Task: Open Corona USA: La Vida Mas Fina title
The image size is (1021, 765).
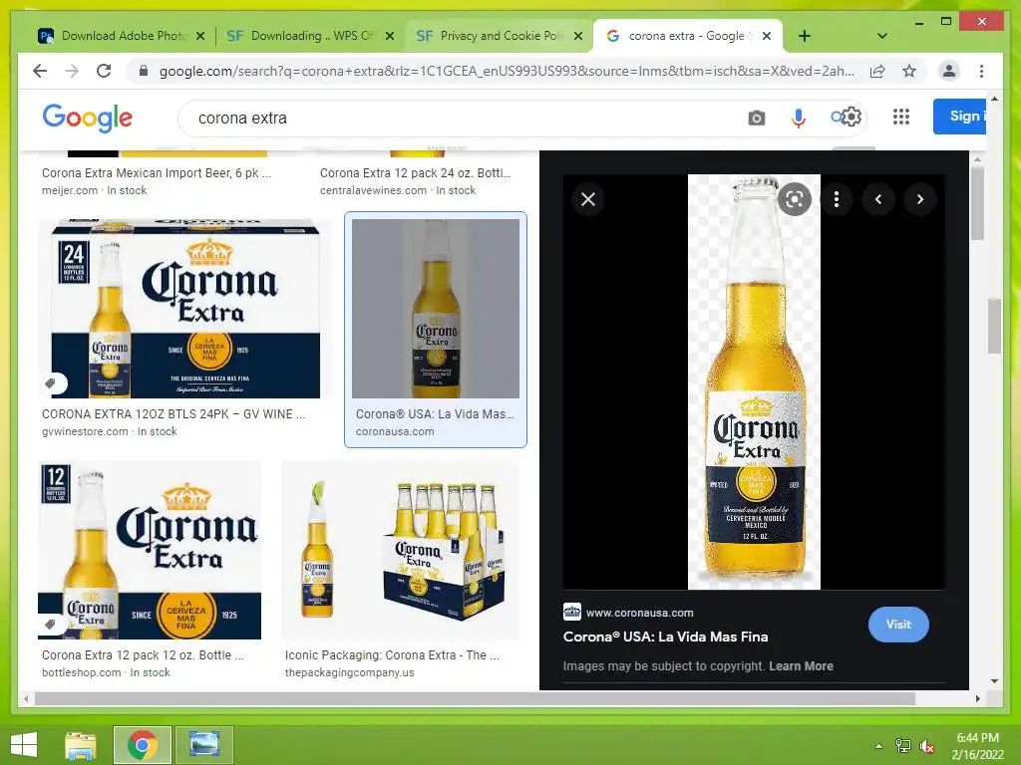Action: [x=665, y=637]
